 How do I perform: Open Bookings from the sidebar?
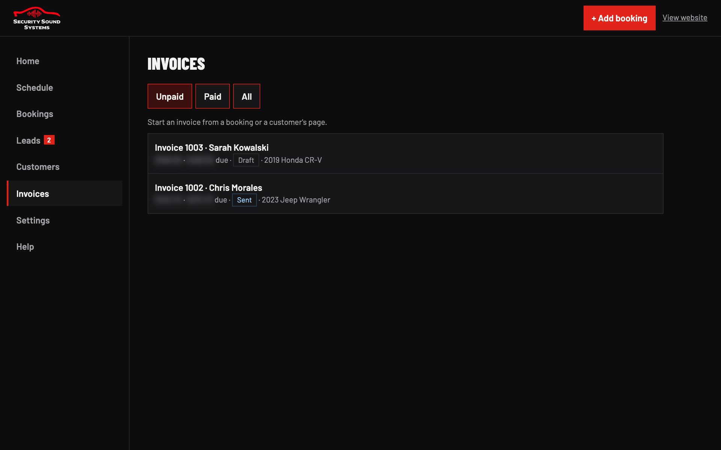(35, 114)
